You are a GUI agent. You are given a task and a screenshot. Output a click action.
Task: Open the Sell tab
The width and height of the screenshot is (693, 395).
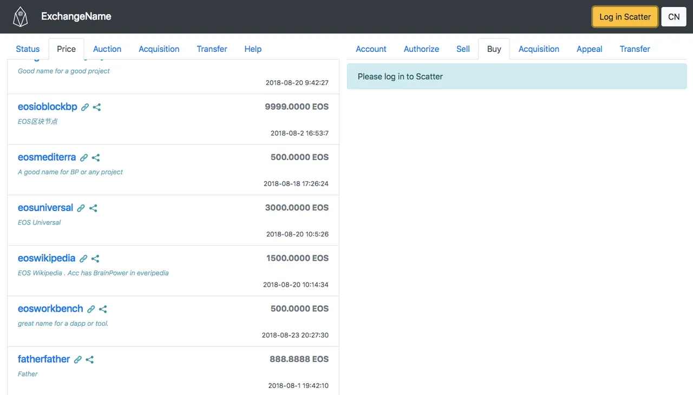[463, 49]
